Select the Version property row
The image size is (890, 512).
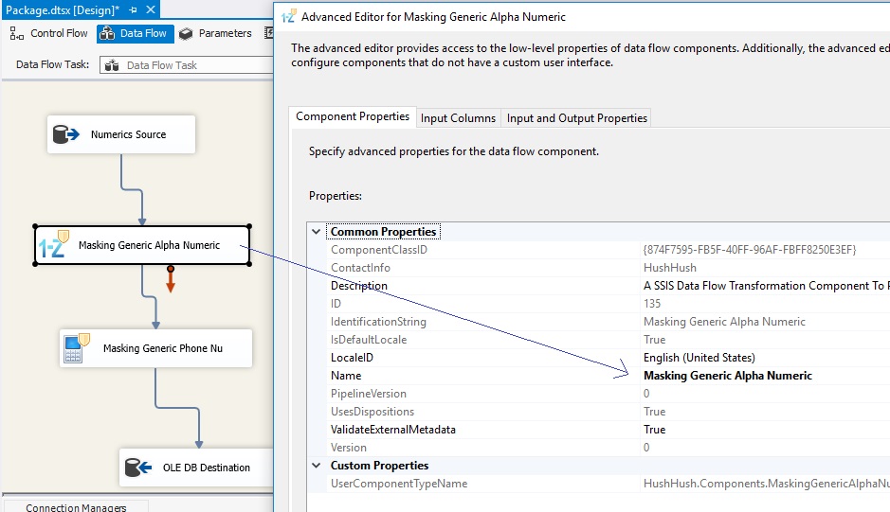[608, 448]
